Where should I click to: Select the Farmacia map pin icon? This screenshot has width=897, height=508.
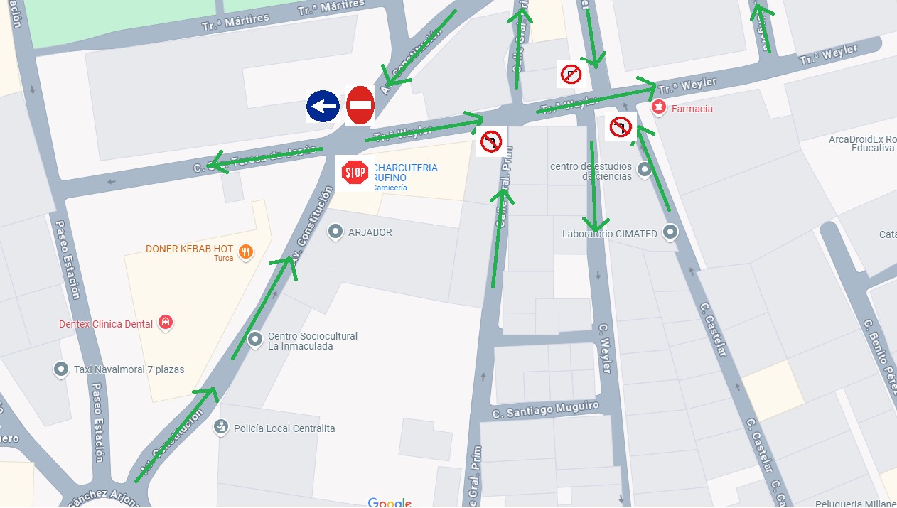(x=659, y=108)
